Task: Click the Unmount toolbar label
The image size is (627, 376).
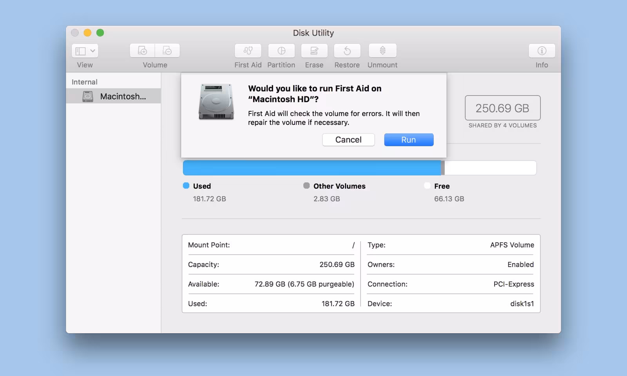Action: pos(382,65)
